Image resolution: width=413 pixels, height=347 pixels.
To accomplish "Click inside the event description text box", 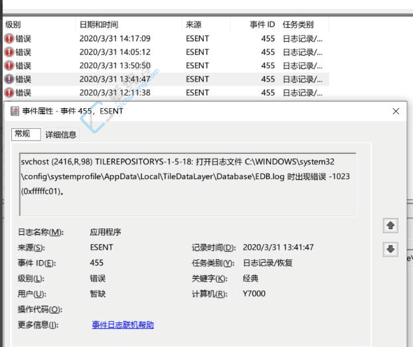I will 188,184.
